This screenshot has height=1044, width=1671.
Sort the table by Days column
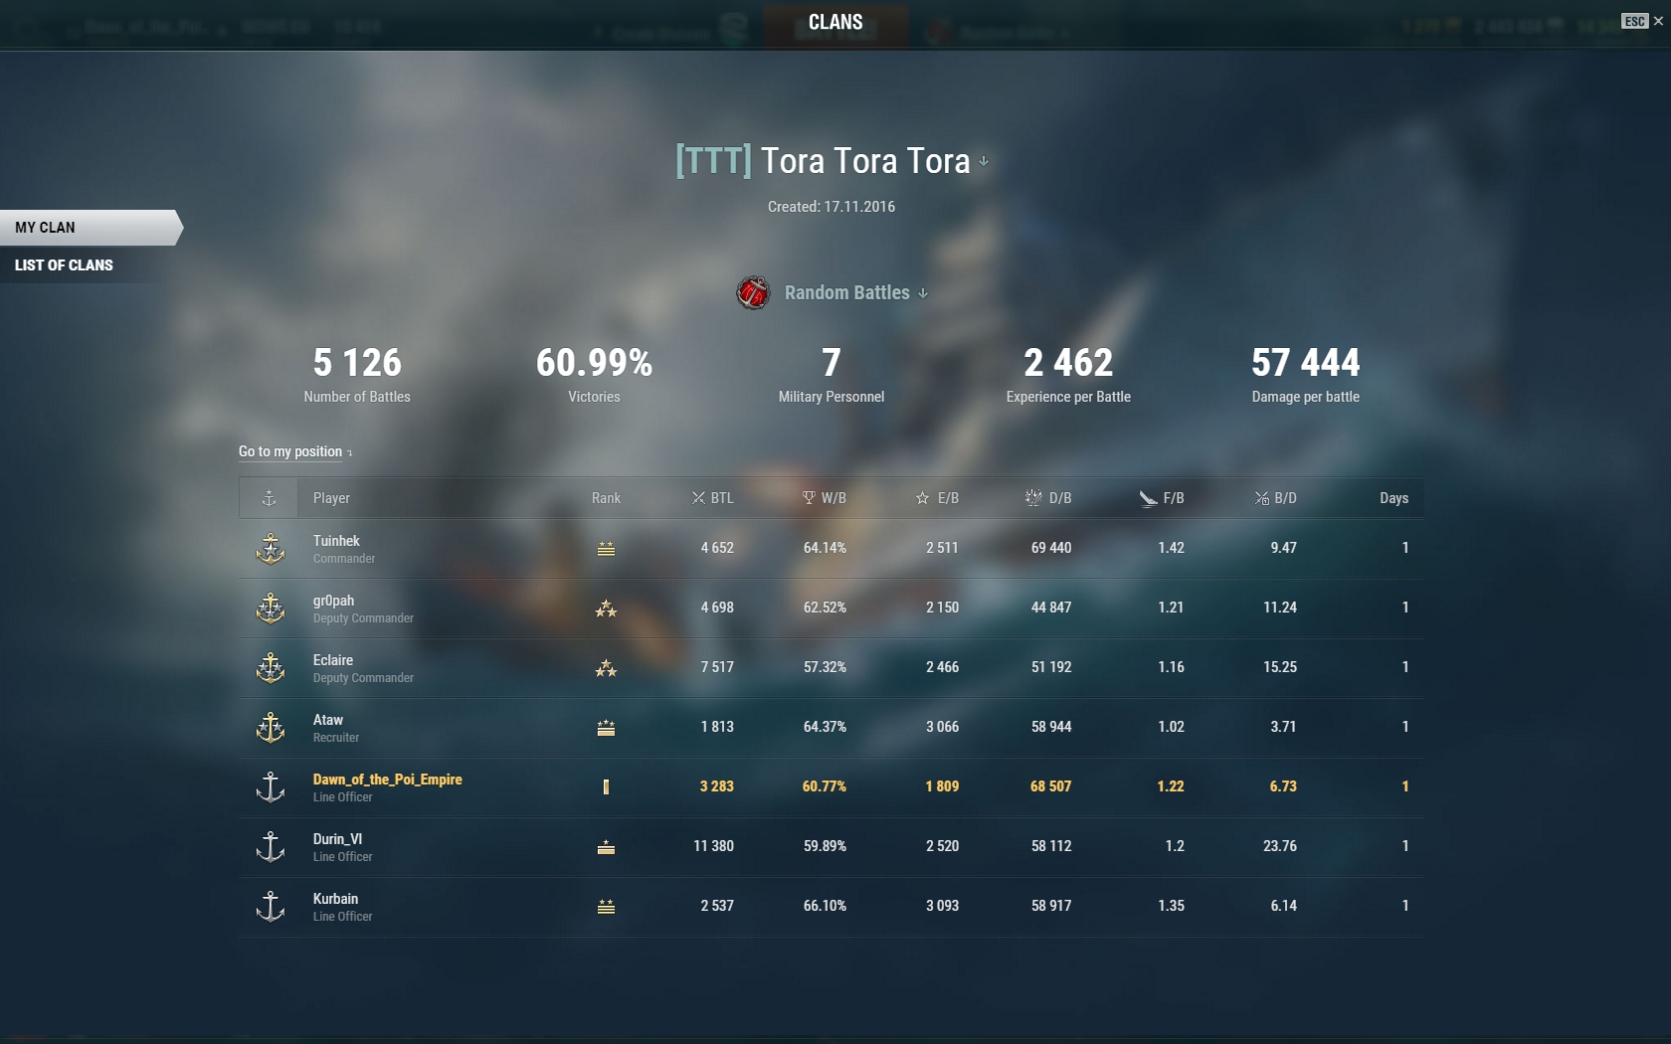1393,498
